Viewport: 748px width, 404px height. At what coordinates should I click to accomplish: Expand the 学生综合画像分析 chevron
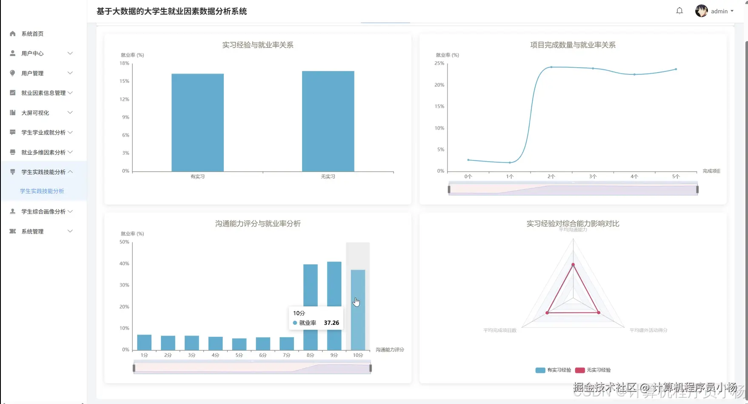[70, 211]
